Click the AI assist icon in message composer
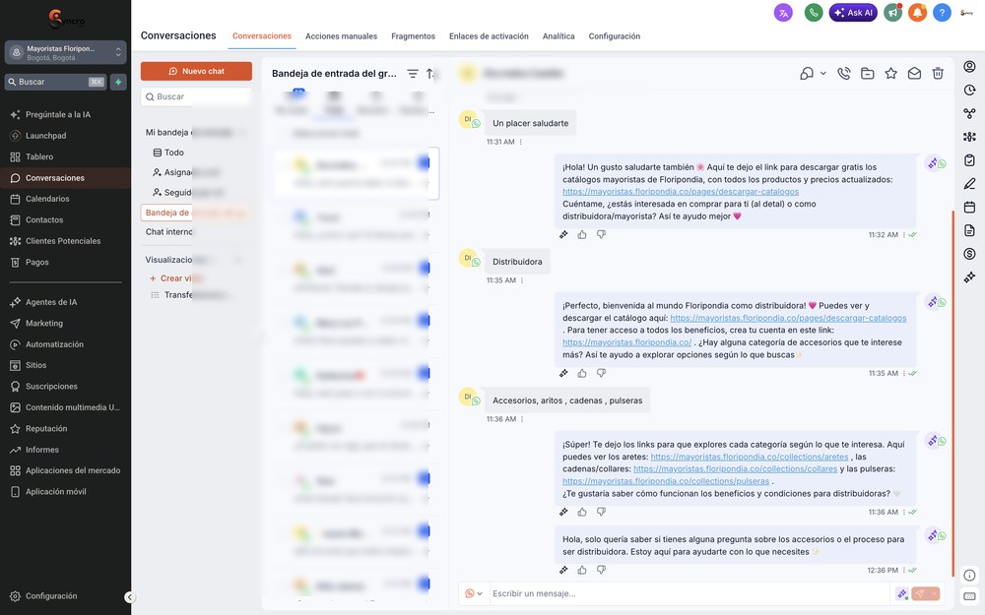Image resolution: width=985 pixels, height=615 pixels. (x=901, y=593)
